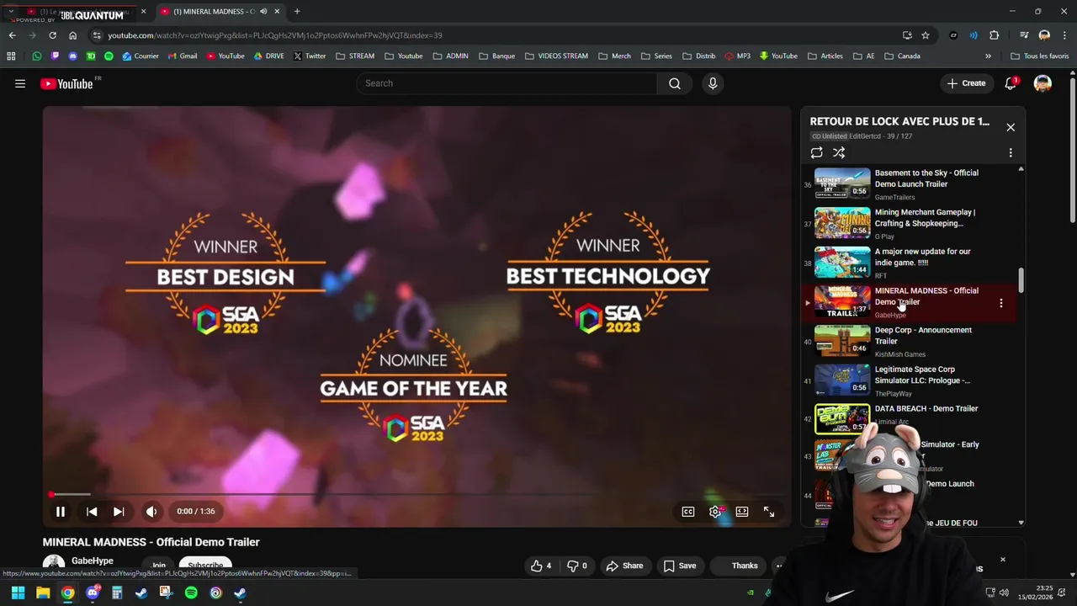Image resolution: width=1077 pixels, height=606 pixels.
Task: Open Windows Start menu
Action: (18, 593)
